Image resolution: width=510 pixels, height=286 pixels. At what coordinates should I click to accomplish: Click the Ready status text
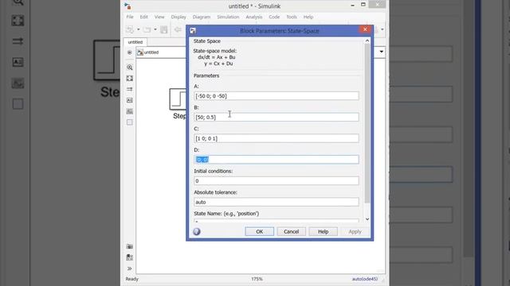tap(132, 279)
